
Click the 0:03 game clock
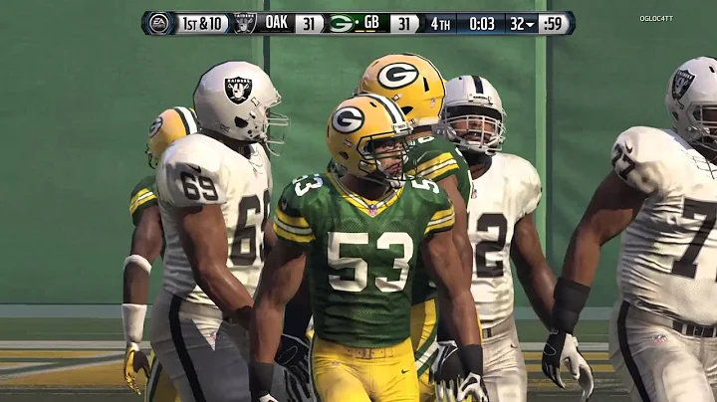(x=482, y=24)
